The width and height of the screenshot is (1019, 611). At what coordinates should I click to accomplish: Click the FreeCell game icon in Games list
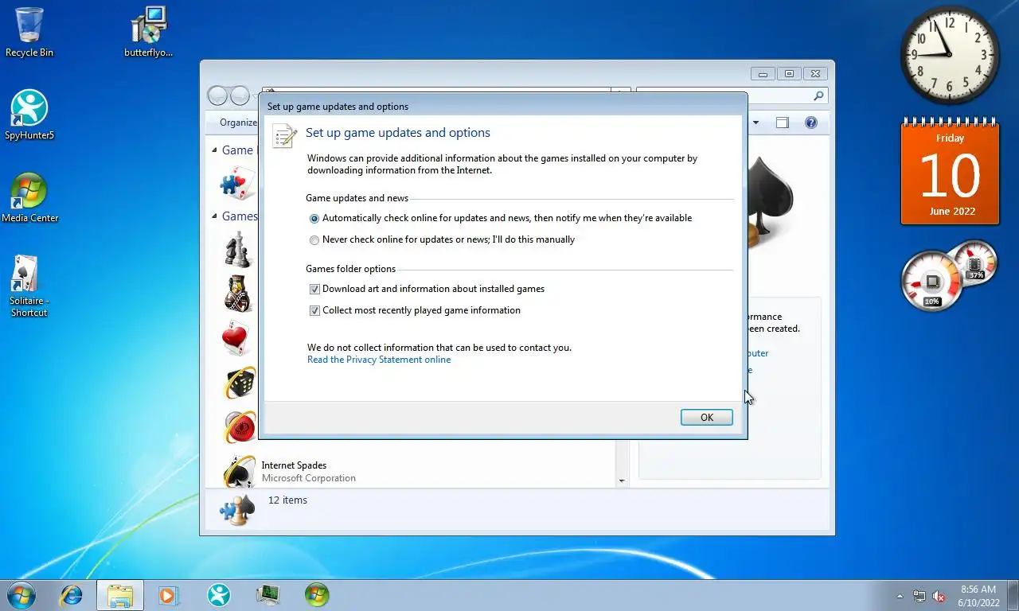[238, 294]
